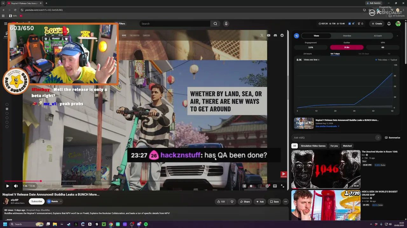Enter fullscreen mode on the video
This screenshot has height=228, width=407.
coord(282,186)
